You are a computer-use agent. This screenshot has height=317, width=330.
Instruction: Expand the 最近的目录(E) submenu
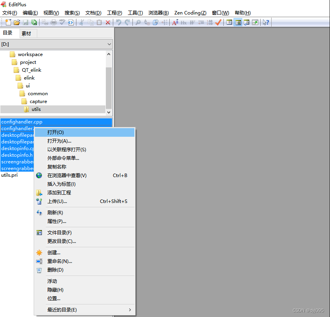pyautogui.click(x=84, y=310)
